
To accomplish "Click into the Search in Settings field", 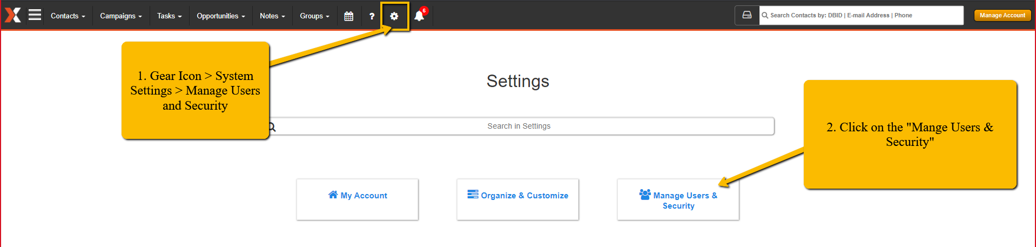I will [519, 126].
